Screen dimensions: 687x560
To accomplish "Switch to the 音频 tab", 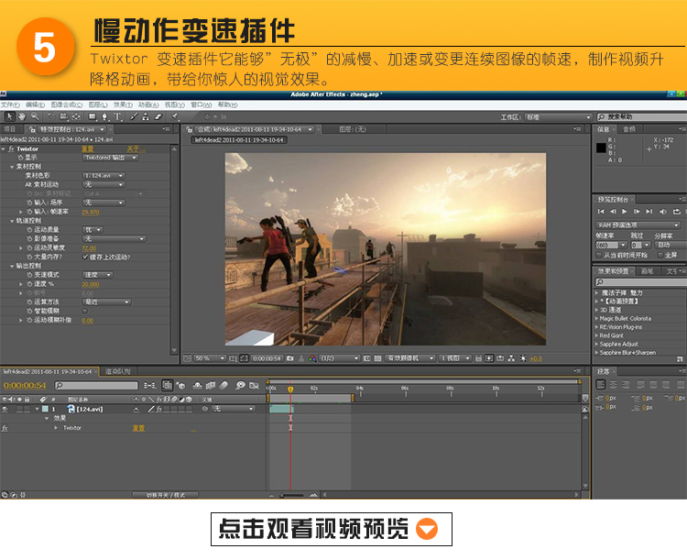I will 629,129.
